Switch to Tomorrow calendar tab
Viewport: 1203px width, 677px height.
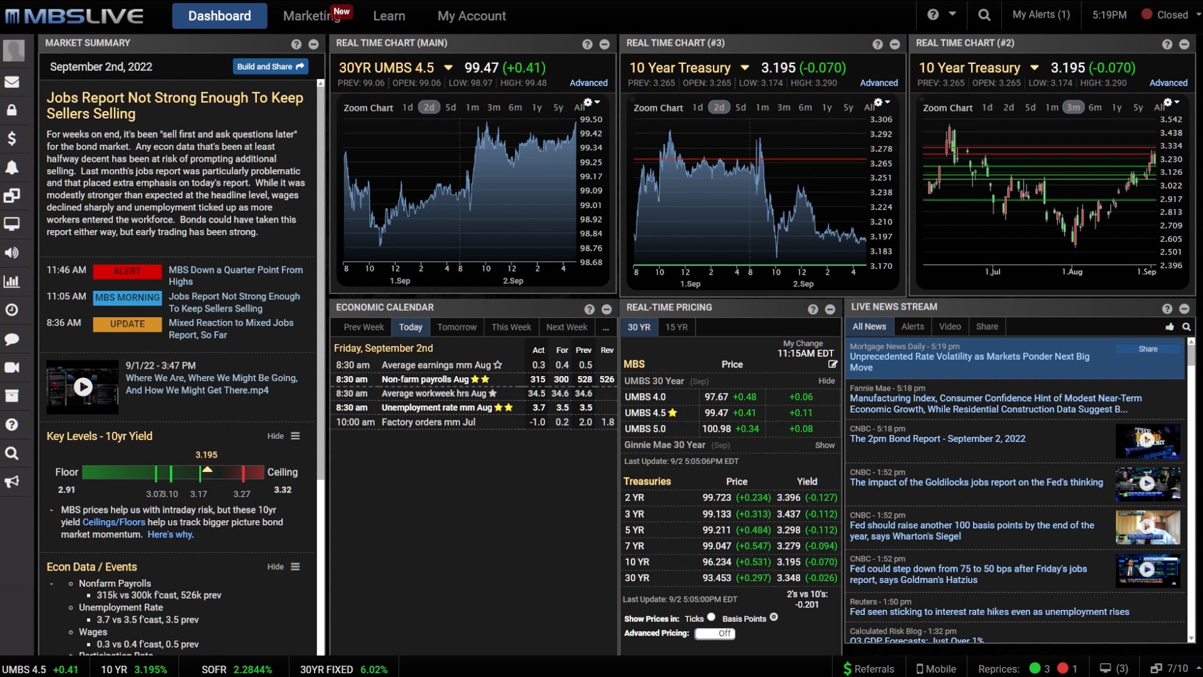(457, 327)
